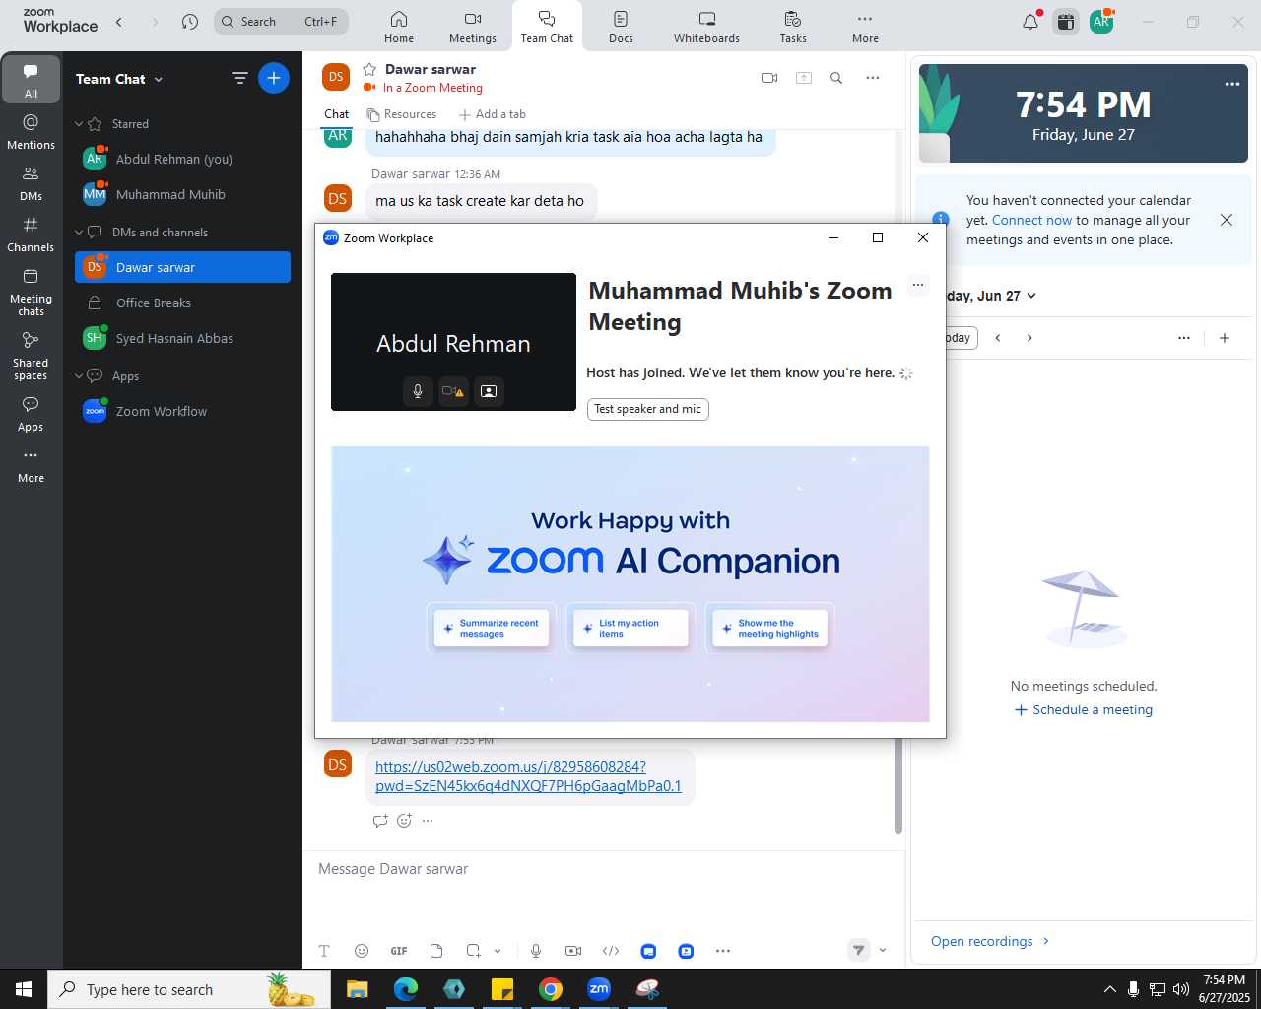Open the Zoom Workflow app chat

tap(182, 411)
